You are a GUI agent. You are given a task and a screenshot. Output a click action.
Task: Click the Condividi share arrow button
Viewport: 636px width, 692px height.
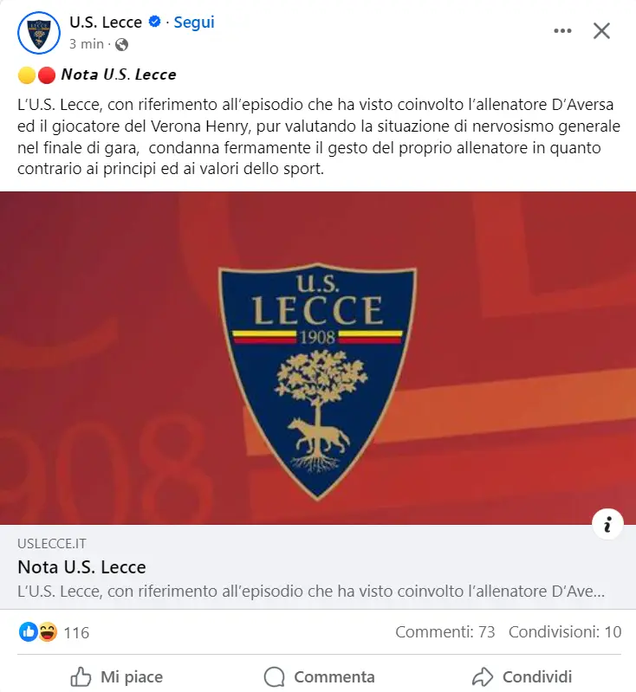coord(522,676)
